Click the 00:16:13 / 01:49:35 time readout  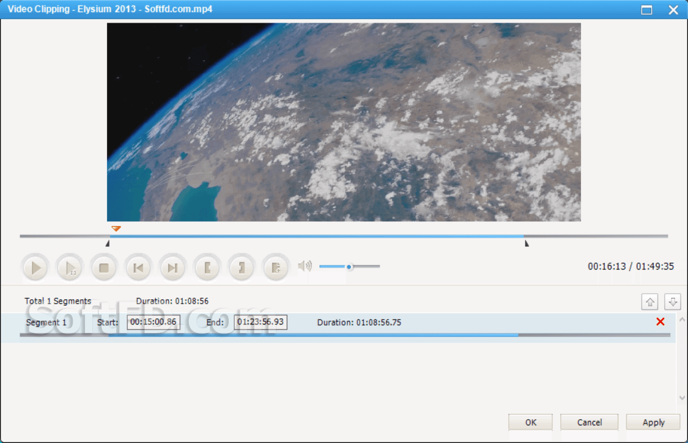pyautogui.click(x=631, y=266)
